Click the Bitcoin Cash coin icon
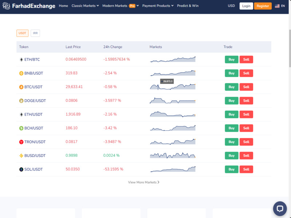The image size is (291, 218). 21,128
